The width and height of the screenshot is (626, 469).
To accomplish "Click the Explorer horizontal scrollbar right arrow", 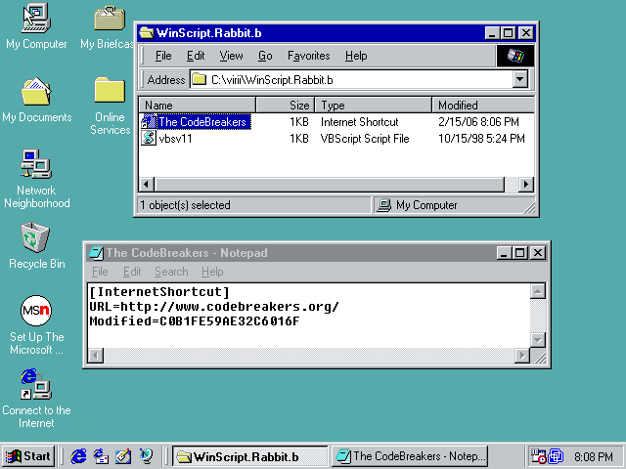I will coord(526,185).
